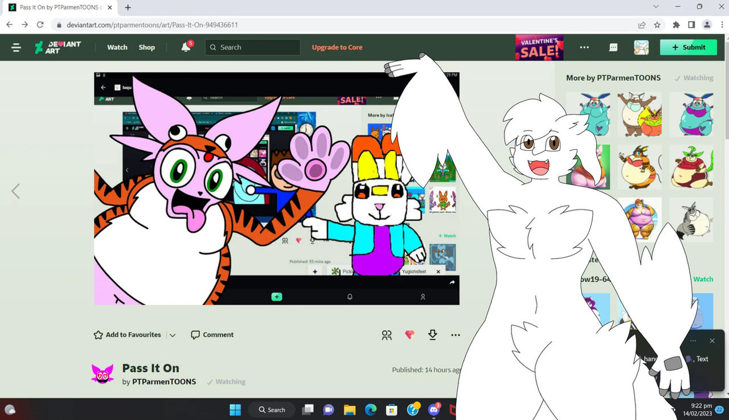Open Discord from the taskbar

click(434, 409)
